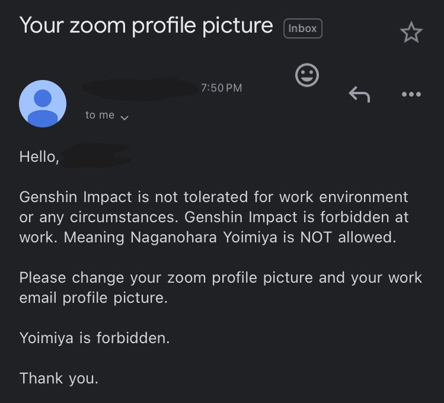Tap the sender's profile avatar
Screen dimensions: 444x403
pyautogui.click(x=43, y=104)
